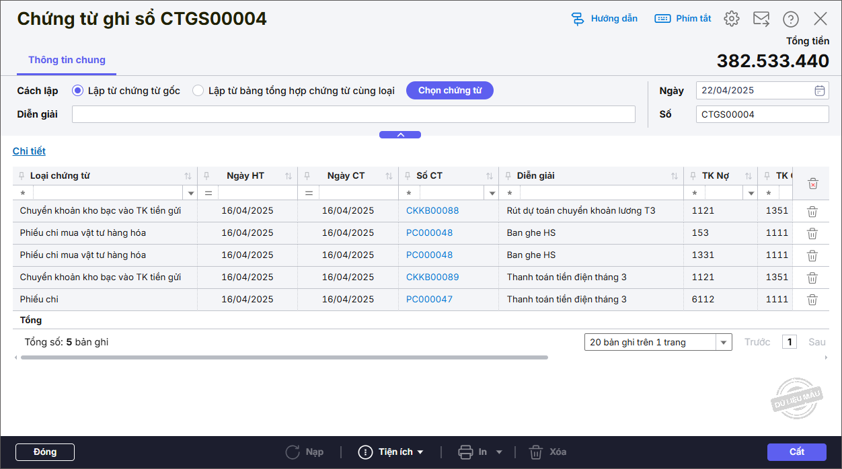
Task: Select Lập từ chứng từ gốc option
Action: (78, 91)
